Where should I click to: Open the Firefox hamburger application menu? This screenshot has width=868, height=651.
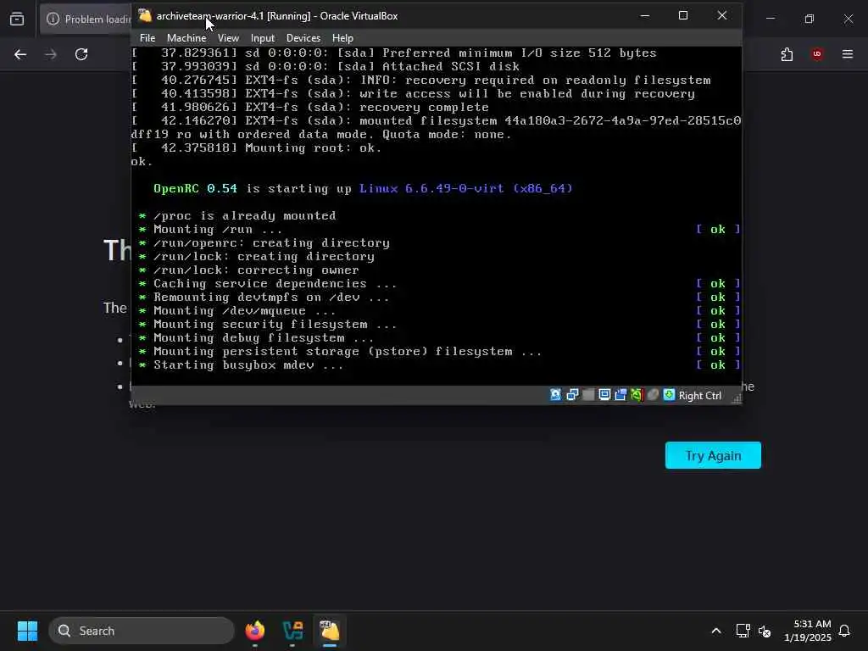click(848, 54)
